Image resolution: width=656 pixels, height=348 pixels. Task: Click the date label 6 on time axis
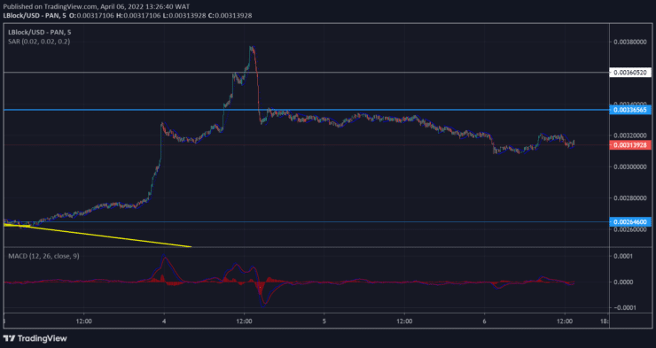coord(485,321)
